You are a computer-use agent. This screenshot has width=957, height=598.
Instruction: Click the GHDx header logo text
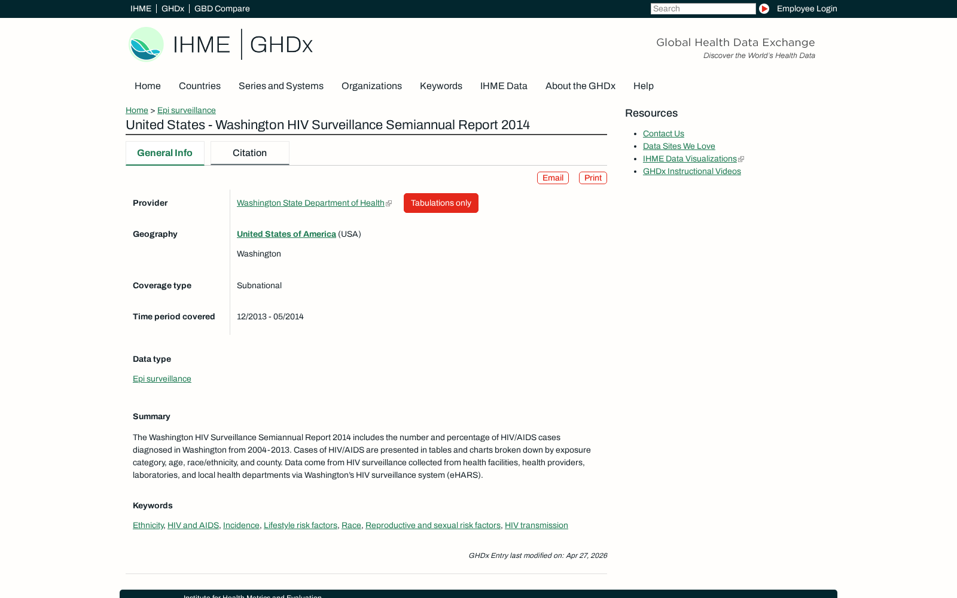pyautogui.click(x=281, y=45)
